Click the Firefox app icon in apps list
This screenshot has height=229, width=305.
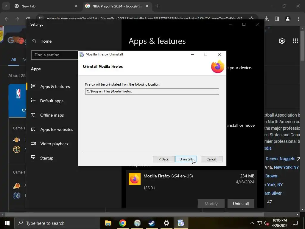pyautogui.click(x=135, y=179)
